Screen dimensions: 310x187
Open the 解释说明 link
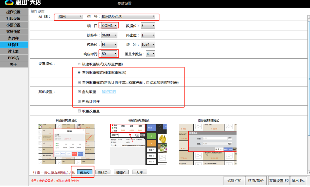pos(109,92)
